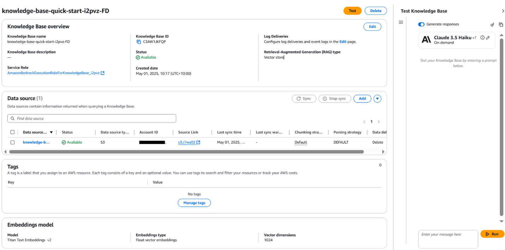Clear chat with the broom icon

(x=492, y=25)
